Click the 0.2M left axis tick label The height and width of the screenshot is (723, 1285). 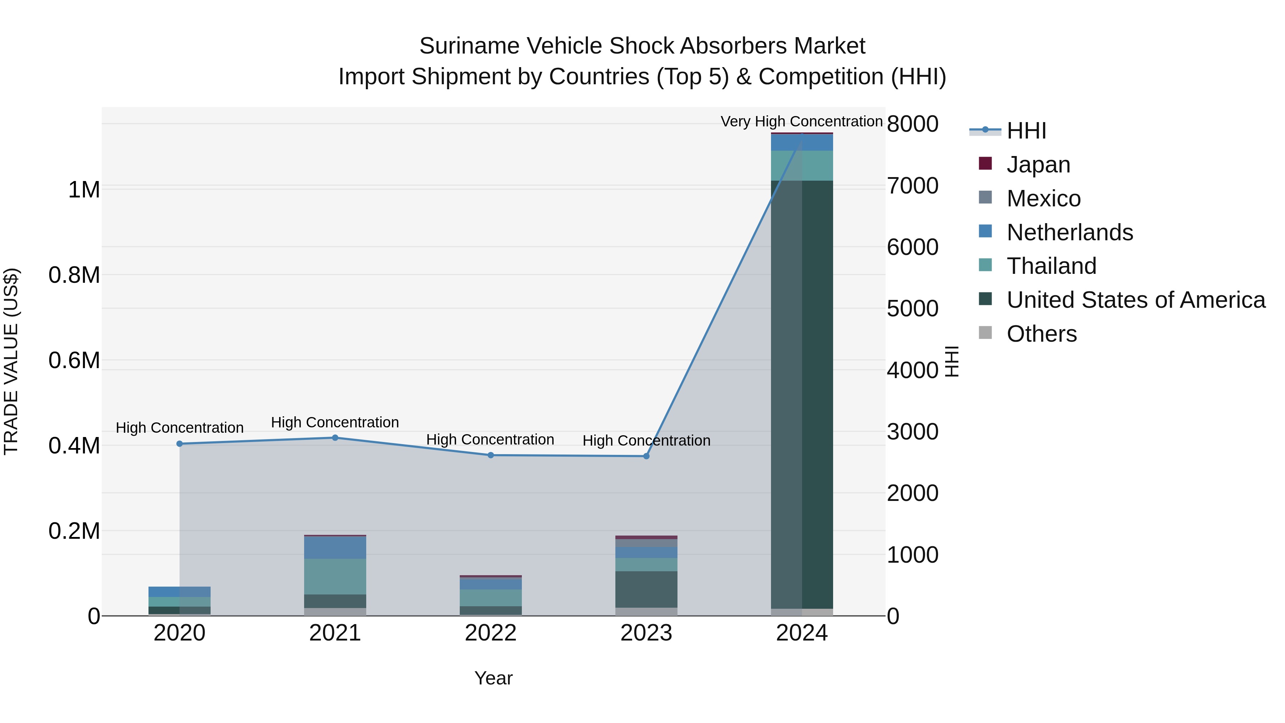(74, 531)
